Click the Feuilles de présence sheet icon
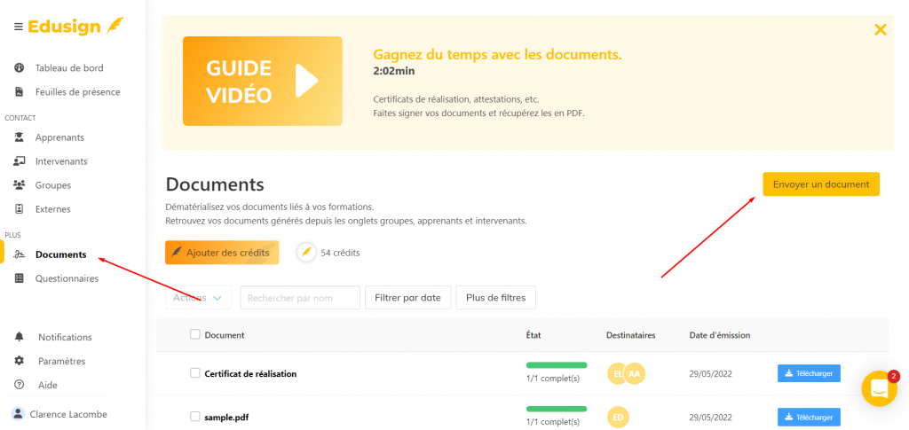 click(x=20, y=91)
